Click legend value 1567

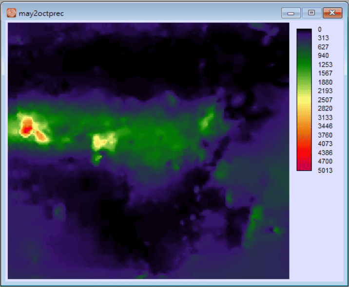tap(325, 73)
